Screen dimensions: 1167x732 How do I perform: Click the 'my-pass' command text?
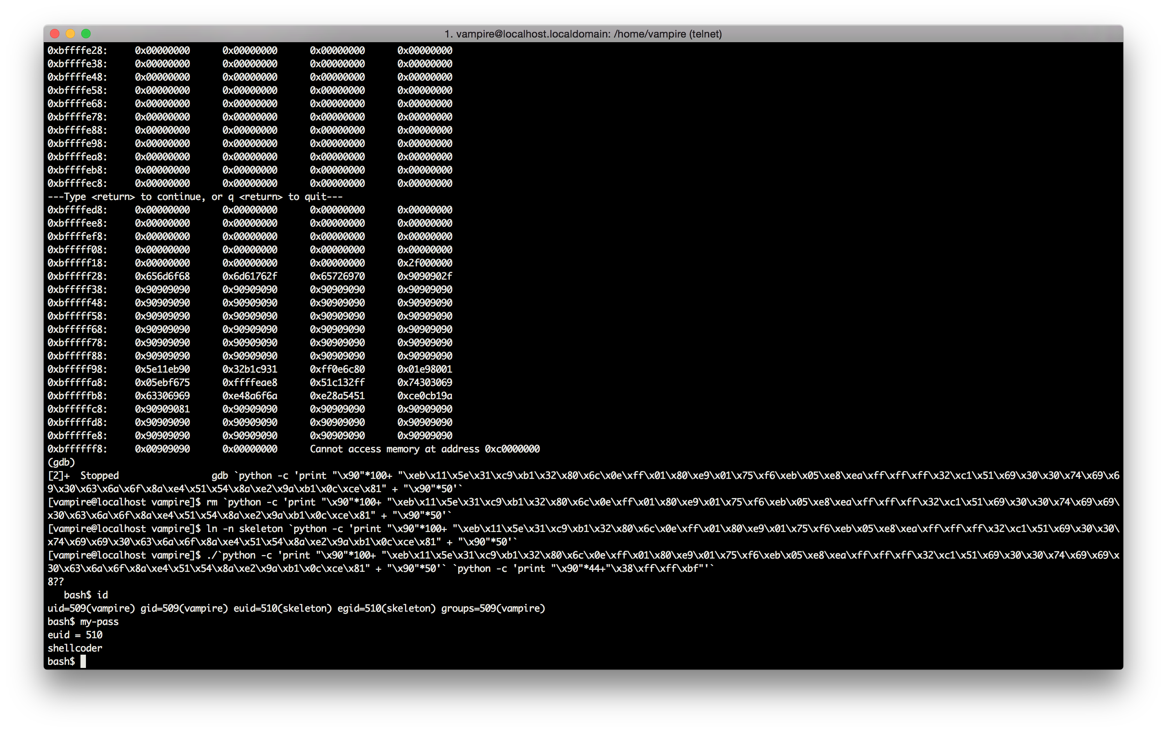(x=99, y=621)
